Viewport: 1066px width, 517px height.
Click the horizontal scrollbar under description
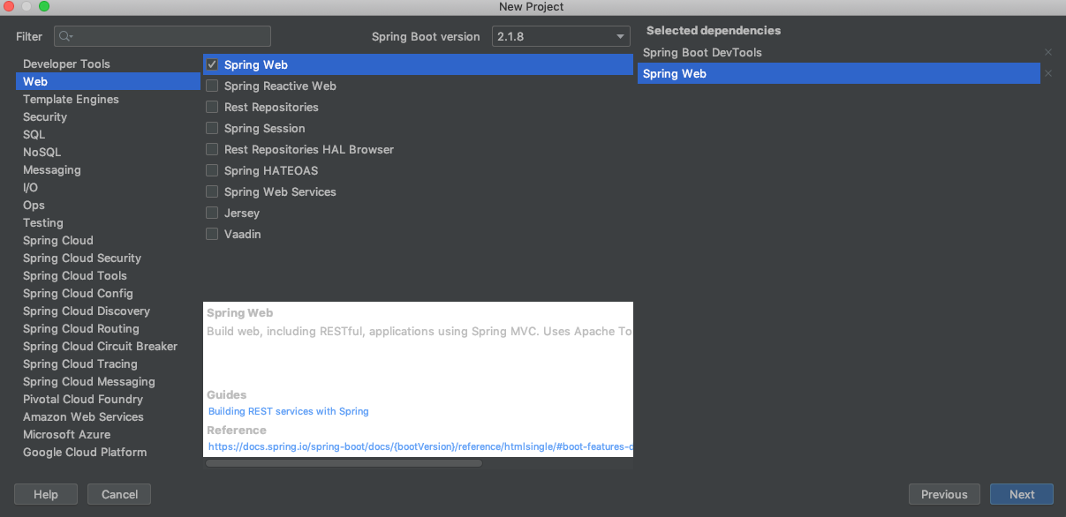coord(344,463)
